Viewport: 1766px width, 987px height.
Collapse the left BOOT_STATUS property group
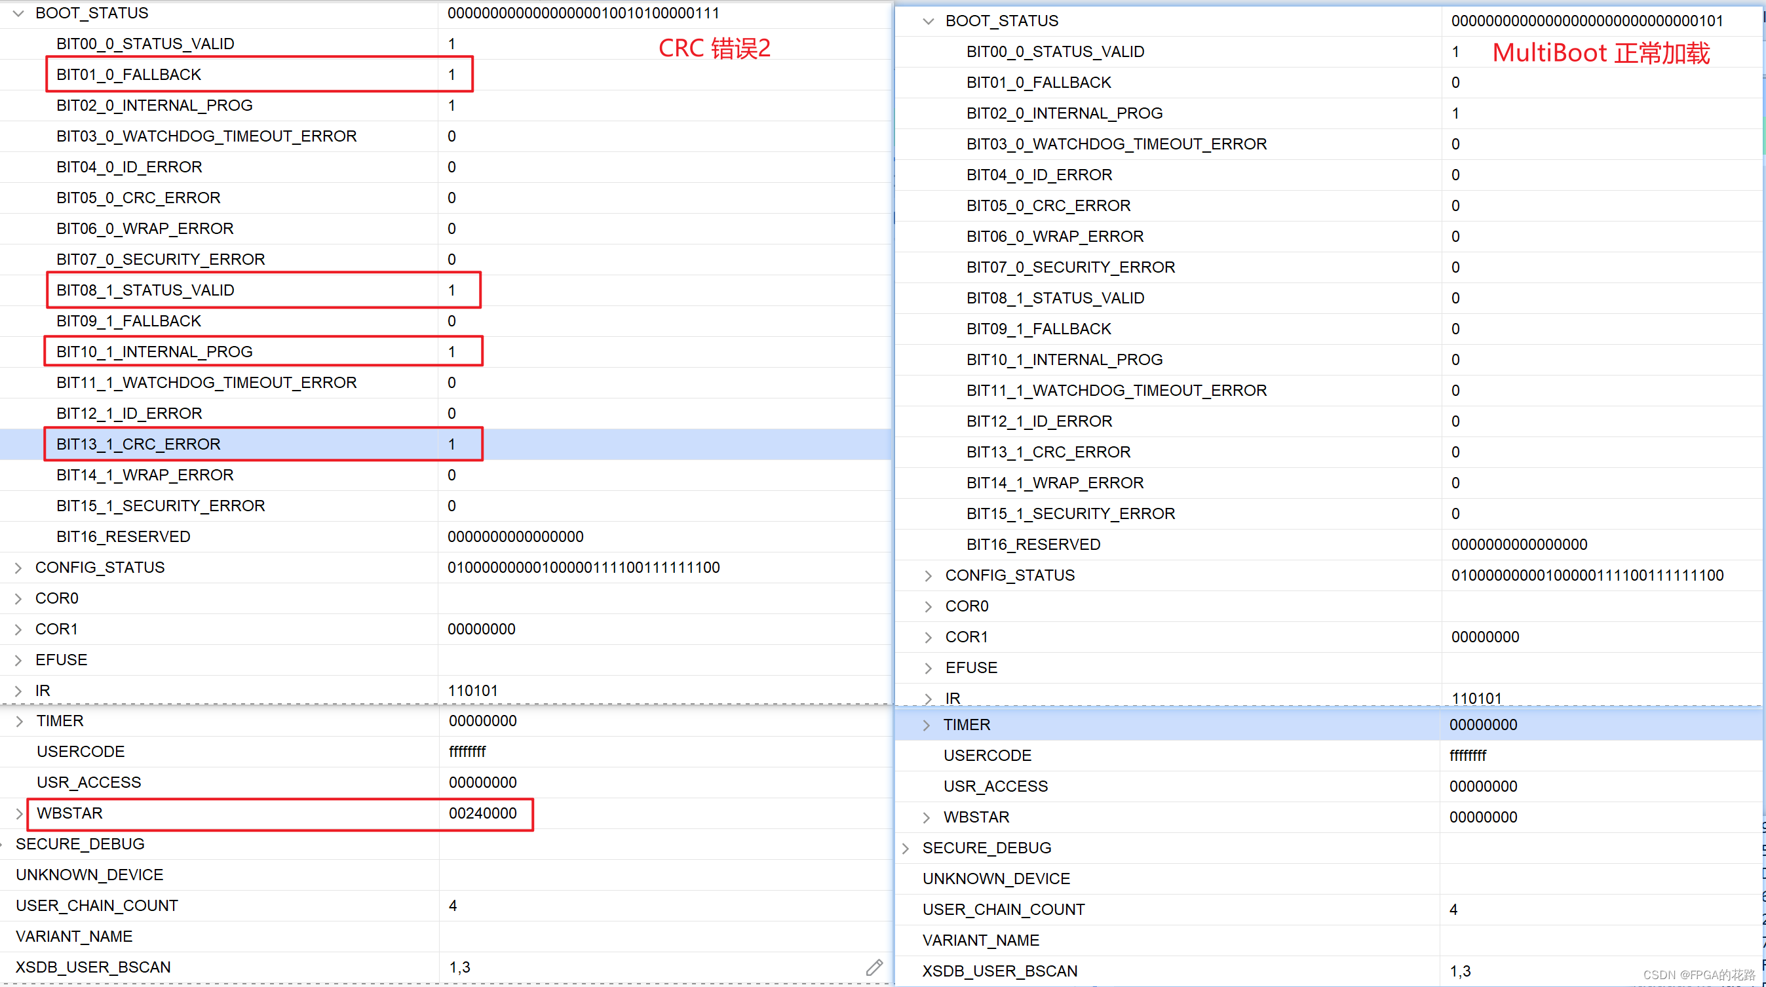click(18, 13)
